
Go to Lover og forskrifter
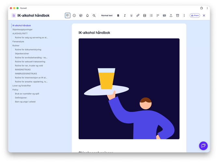21,86
